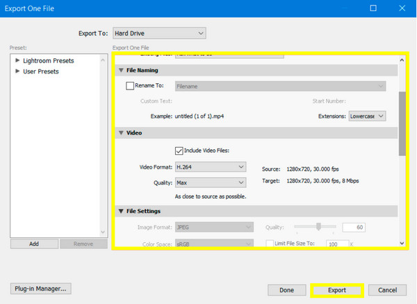Open the Plug-in Manager
The width and height of the screenshot is (417, 304).
point(41,289)
